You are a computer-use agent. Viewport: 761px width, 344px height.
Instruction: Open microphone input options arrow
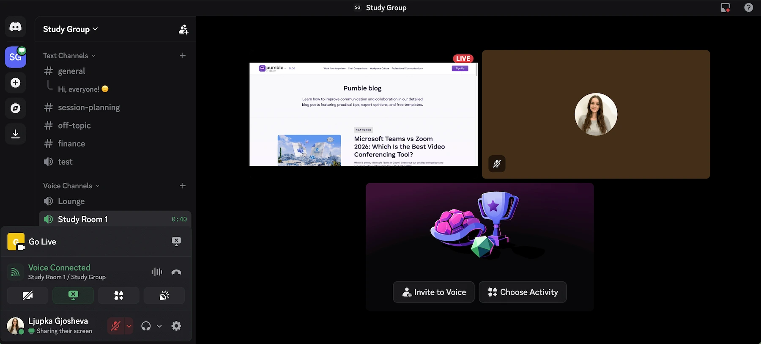pos(129,326)
